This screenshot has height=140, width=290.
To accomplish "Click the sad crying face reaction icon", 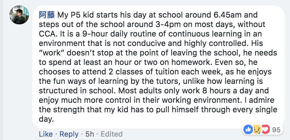I will (256, 130).
